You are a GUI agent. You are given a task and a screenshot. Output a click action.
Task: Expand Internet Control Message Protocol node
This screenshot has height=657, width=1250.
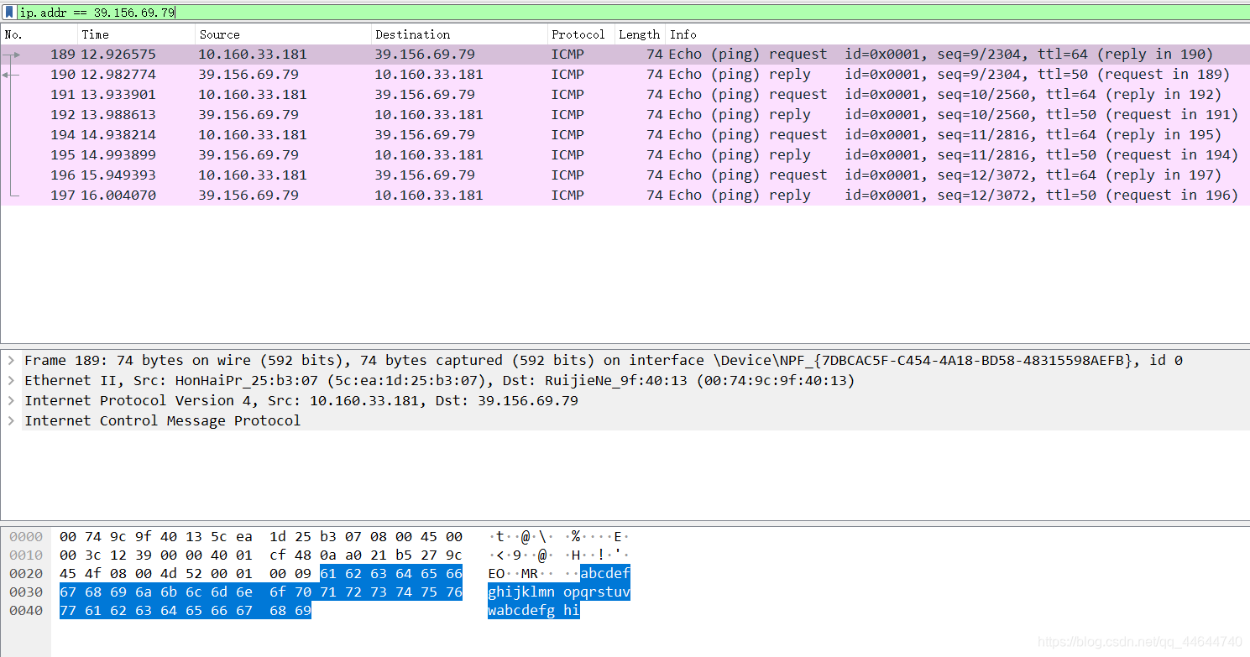pos(11,421)
